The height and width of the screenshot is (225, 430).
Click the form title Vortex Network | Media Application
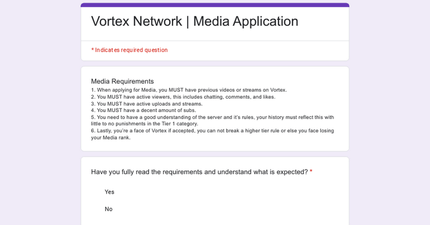(x=195, y=21)
